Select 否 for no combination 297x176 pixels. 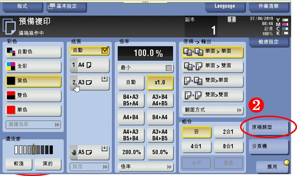click(196, 132)
